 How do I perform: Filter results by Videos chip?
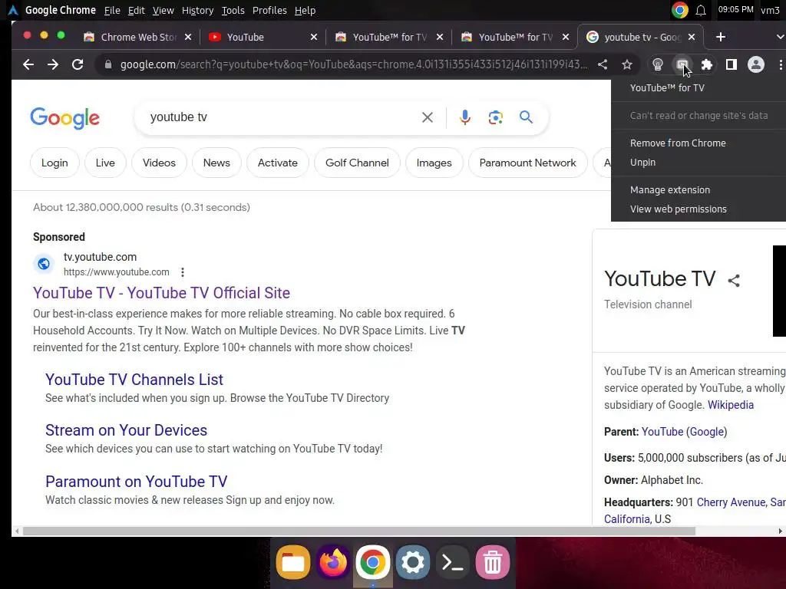tap(159, 163)
